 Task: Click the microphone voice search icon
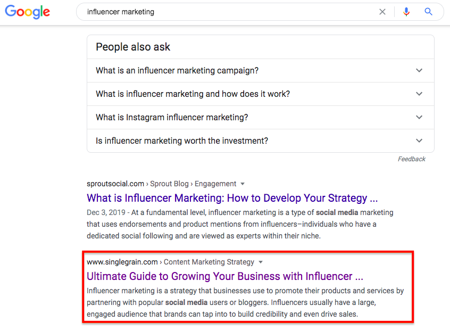point(406,12)
